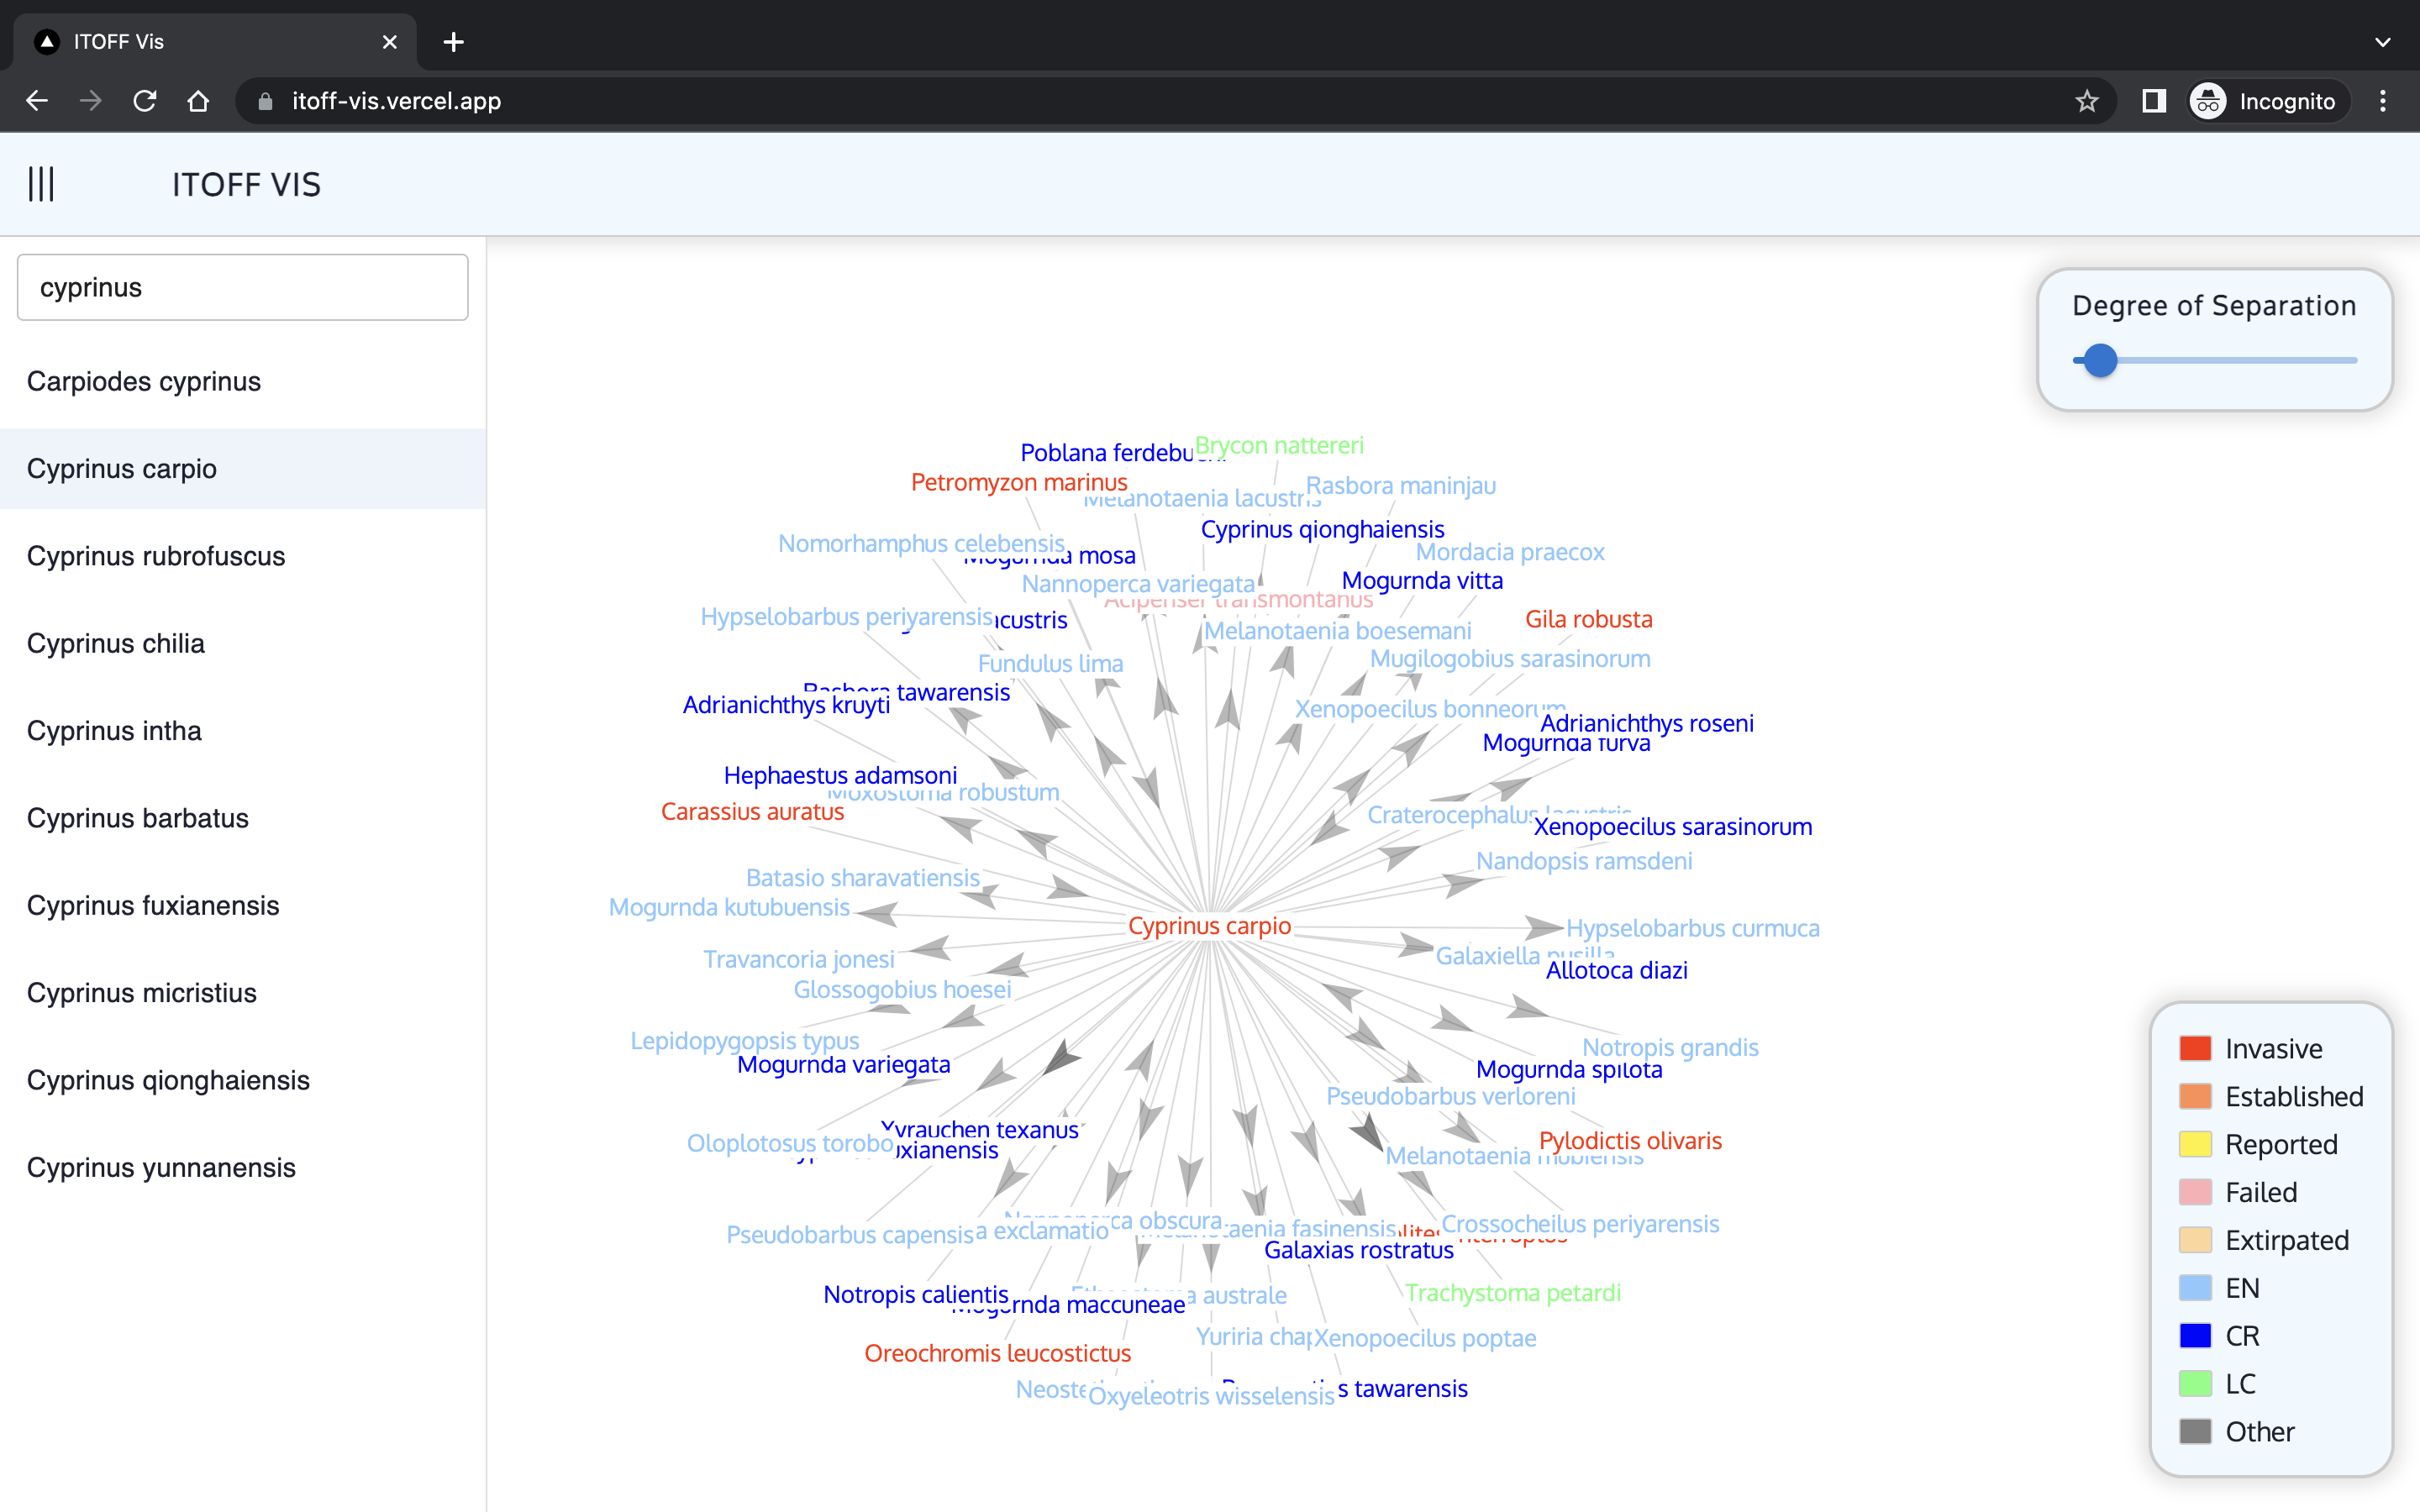The width and height of the screenshot is (2420, 1512).
Task: Focus the species search field containing cyprinus
Action: click(243, 287)
